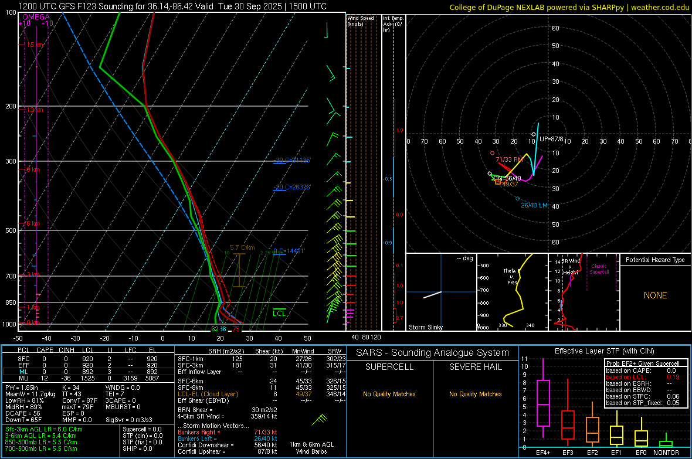This screenshot has width=692, height=459.
Task: Click the weather.cod.edu NEXLAB header text
Action: (569, 7)
